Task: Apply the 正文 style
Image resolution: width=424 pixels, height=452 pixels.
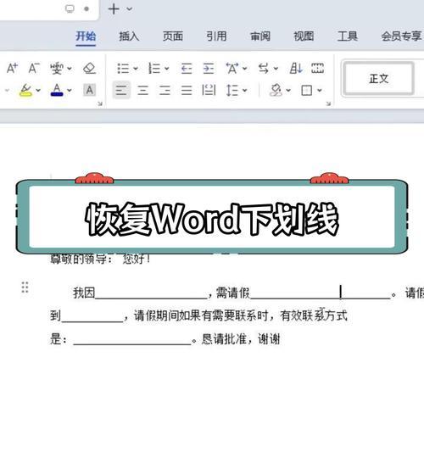Action: (379, 78)
